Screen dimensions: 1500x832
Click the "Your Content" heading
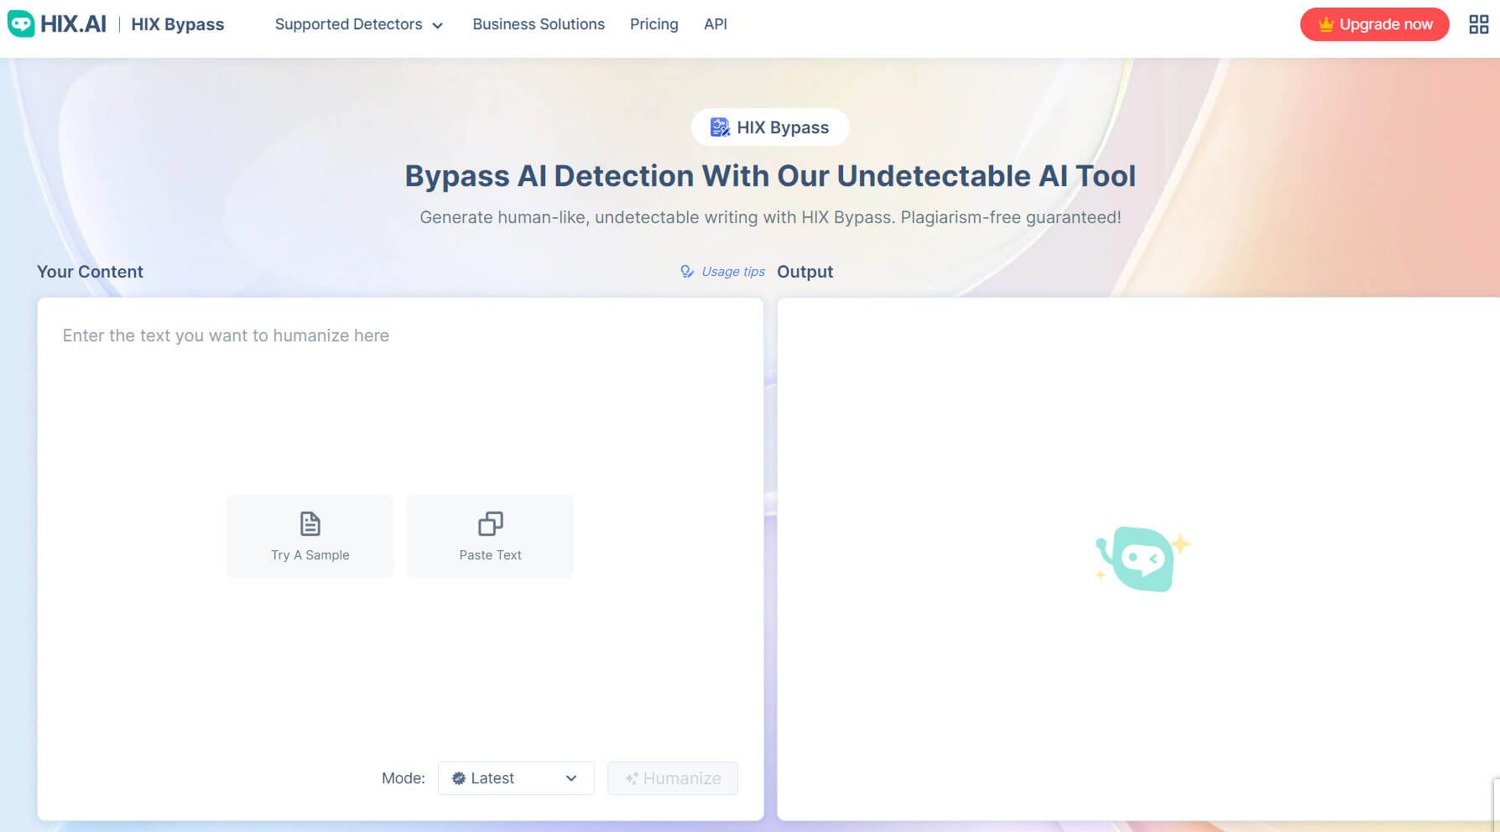(x=91, y=272)
